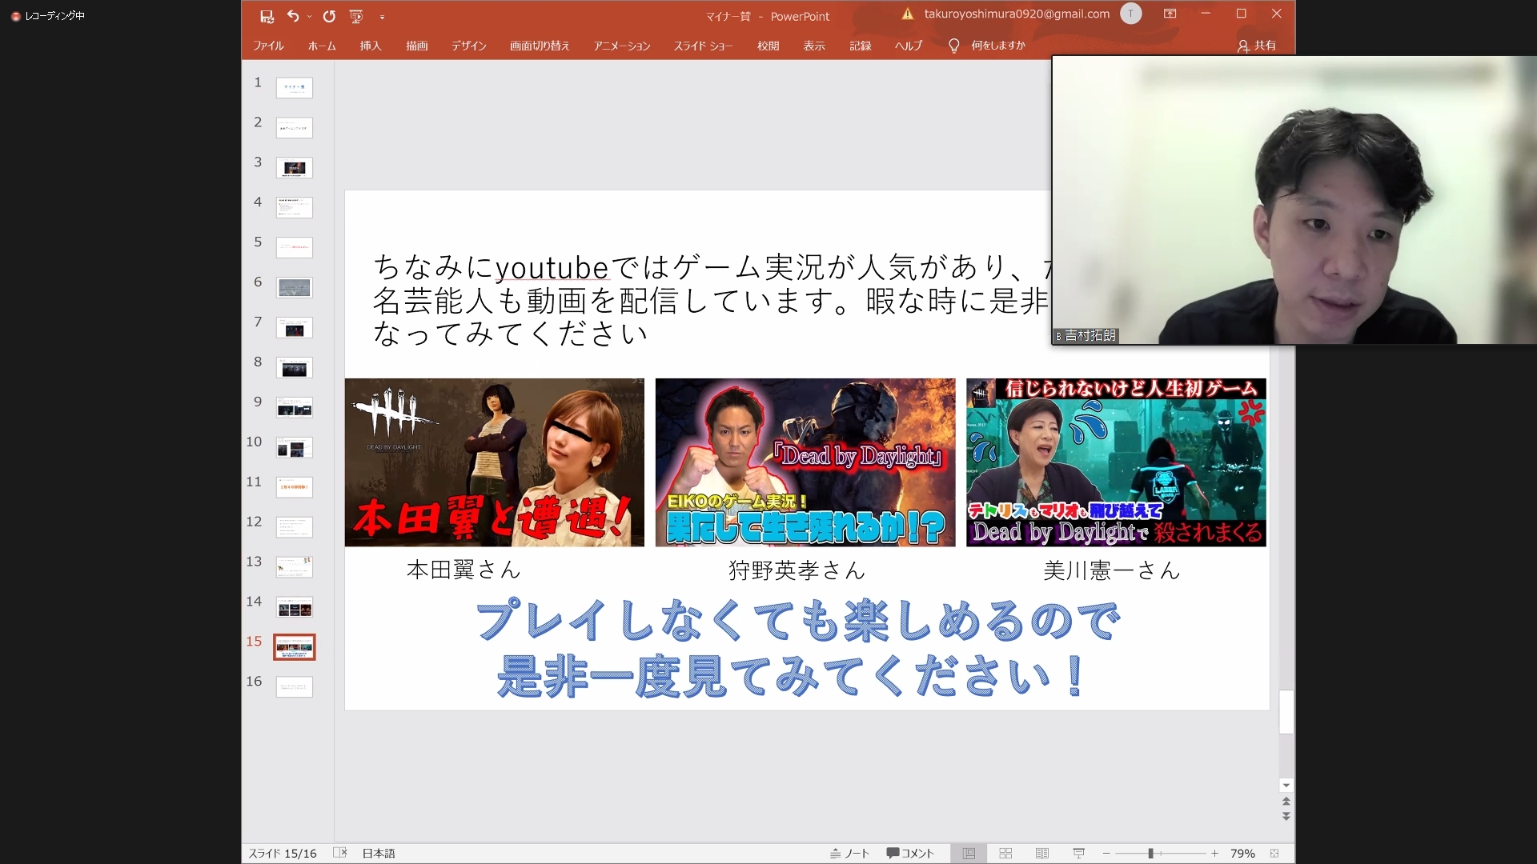Open the 表示 ribbon tab
The image size is (1537, 864).
tap(814, 46)
